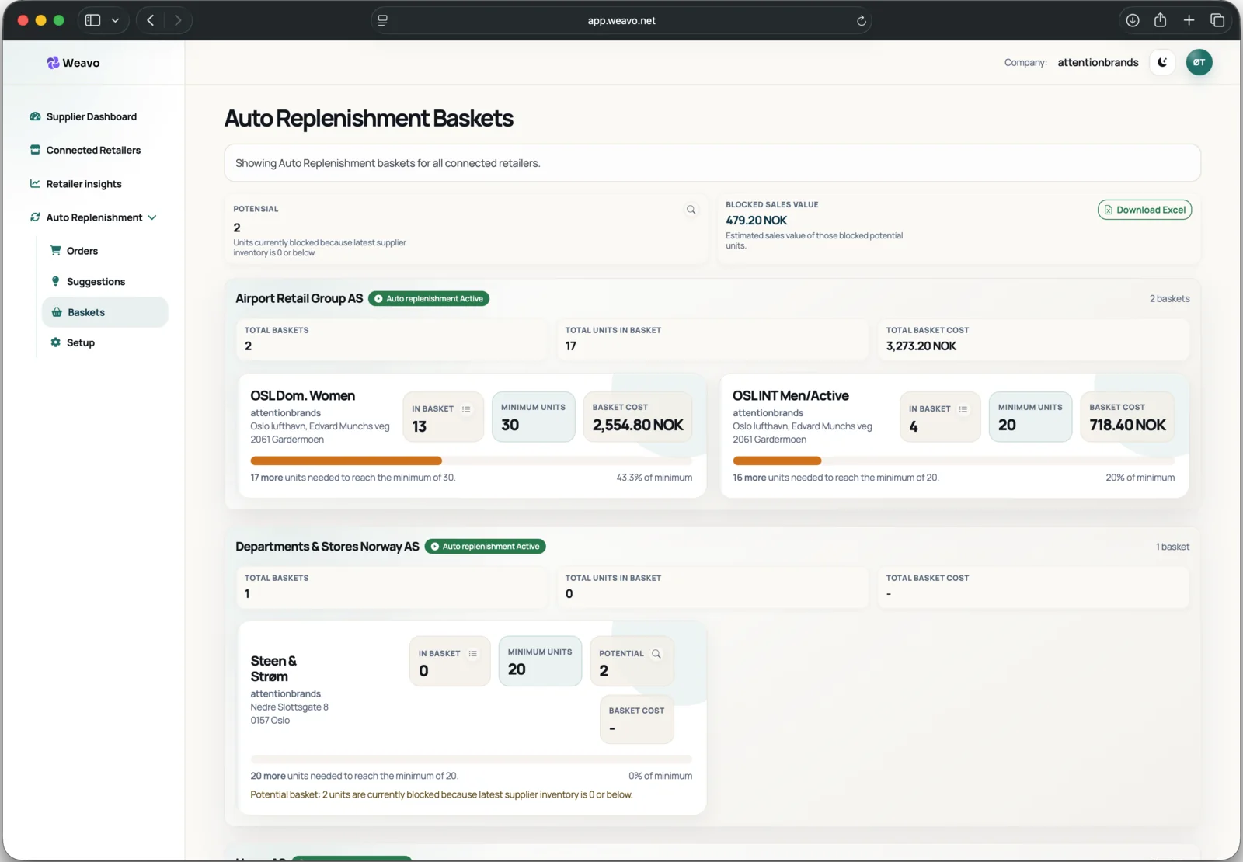This screenshot has width=1243, height=862.
Task: Click magnifier icon in Potensial card
Action: 691,210
